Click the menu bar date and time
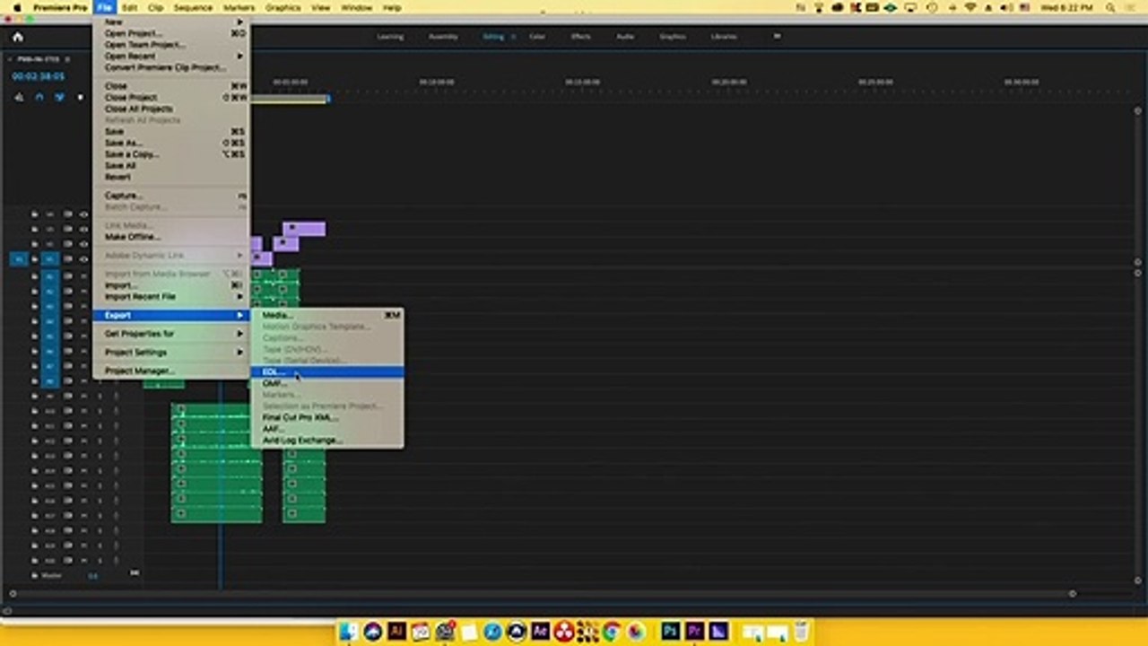This screenshot has height=646, width=1148. pos(1066,7)
